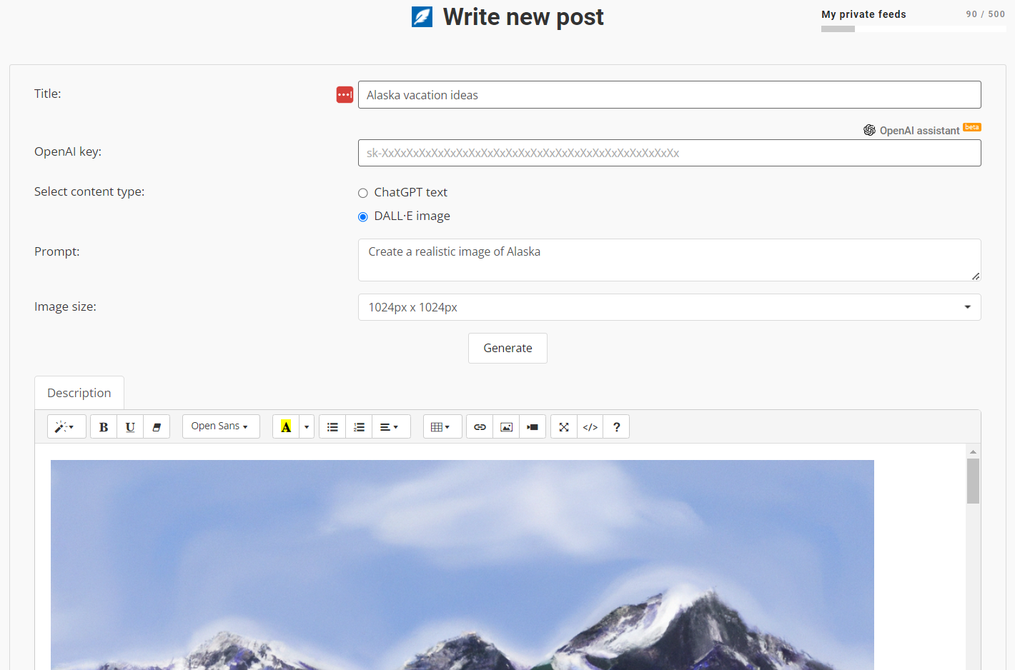Expand the Image size dropdown
The width and height of the screenshot is (1015, 670).
[669, 307]
